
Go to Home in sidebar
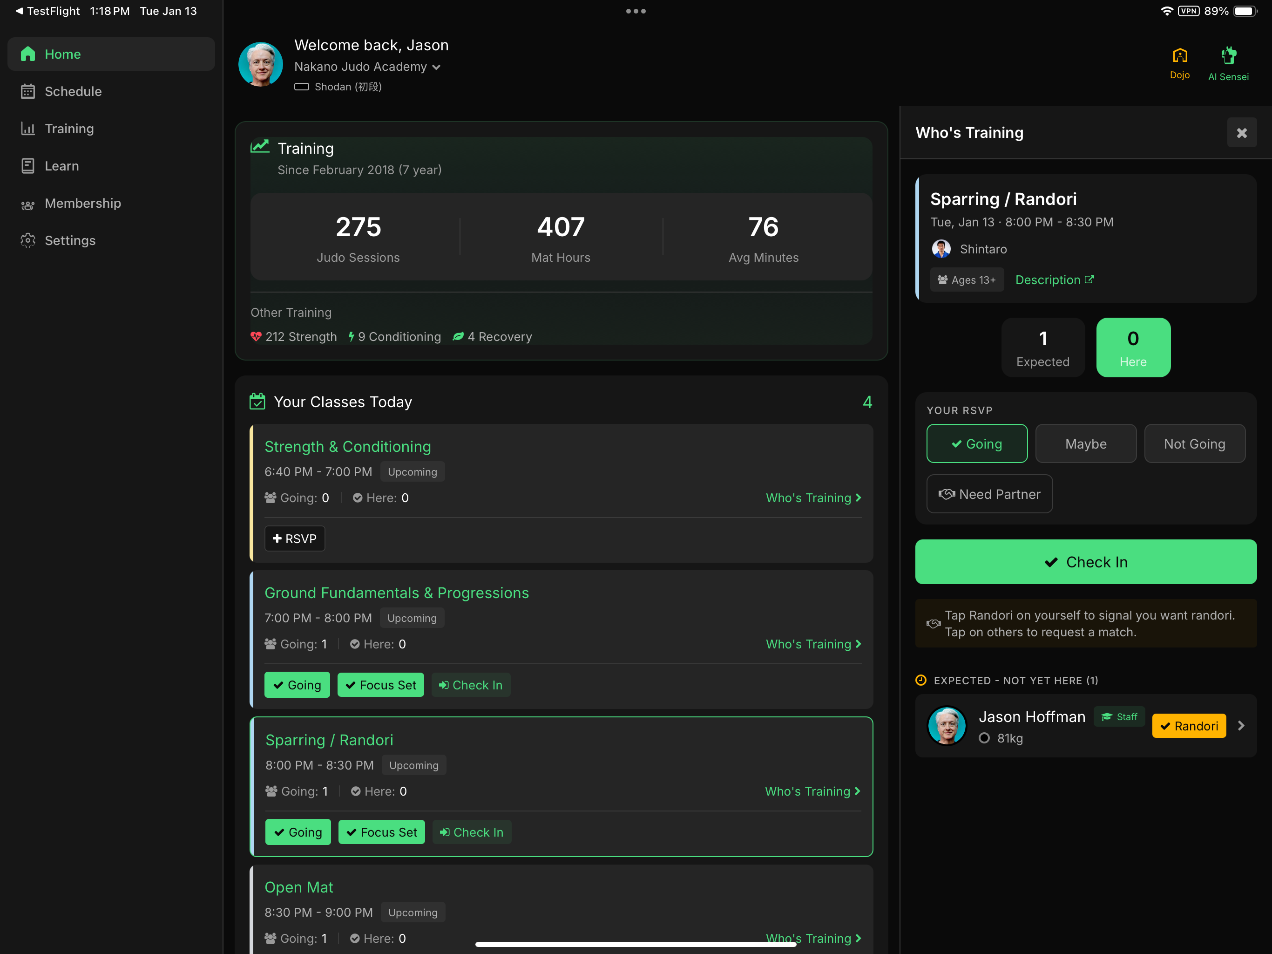coord(111,54)
